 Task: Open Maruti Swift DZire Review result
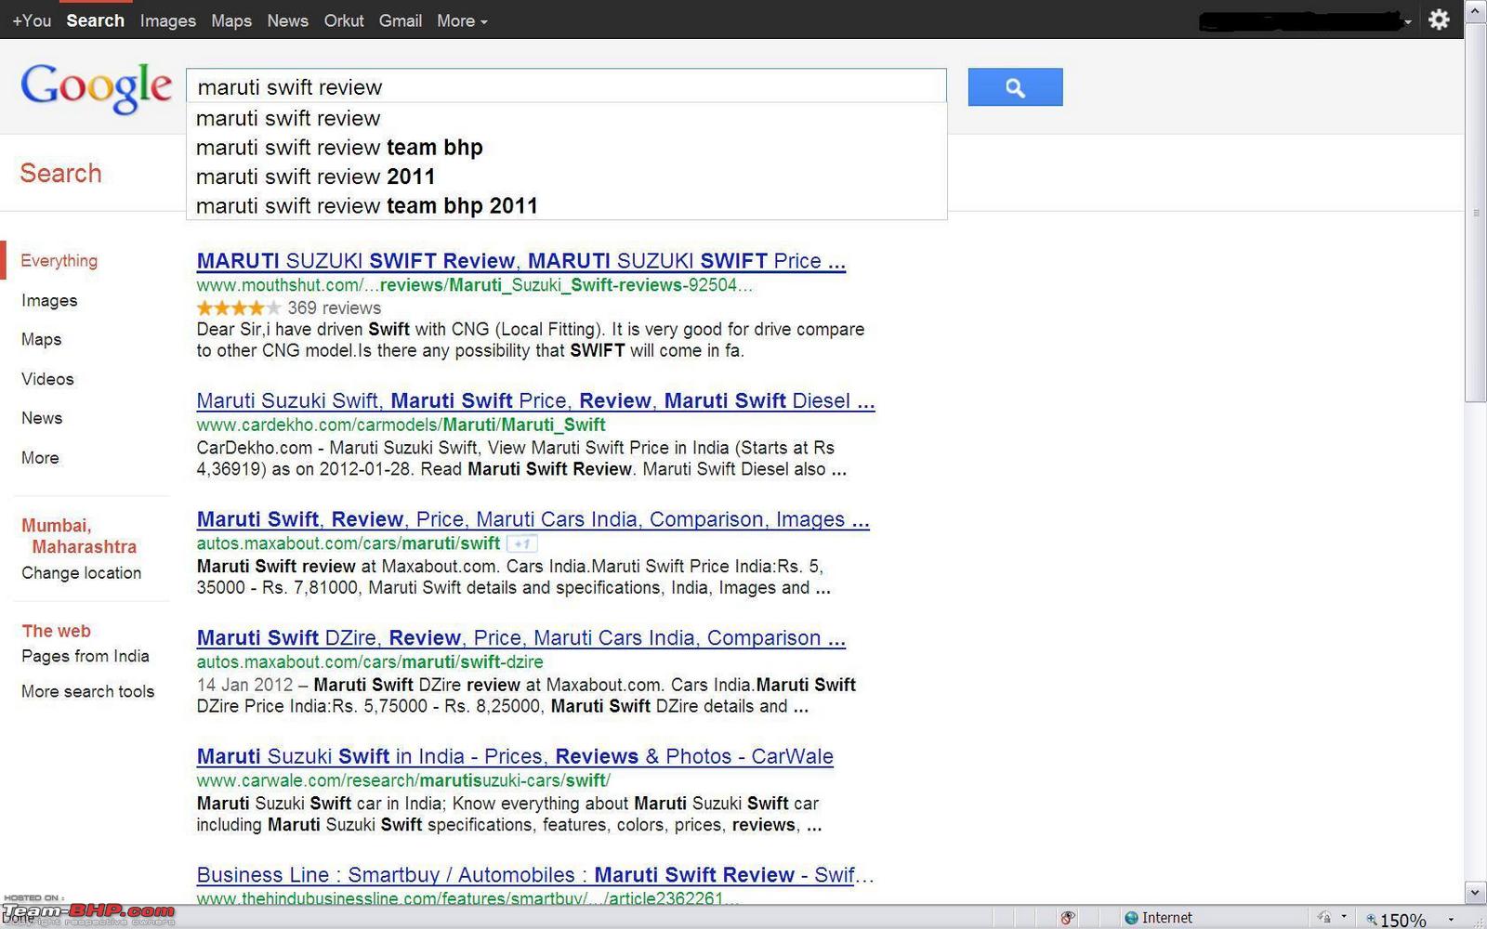521,638
